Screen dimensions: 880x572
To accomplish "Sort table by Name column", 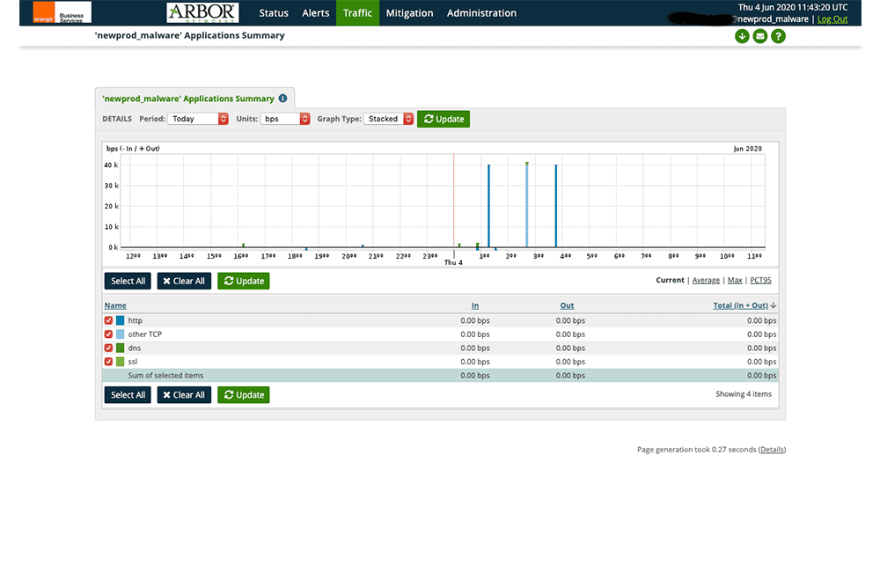I will click(x=115, y=305).
